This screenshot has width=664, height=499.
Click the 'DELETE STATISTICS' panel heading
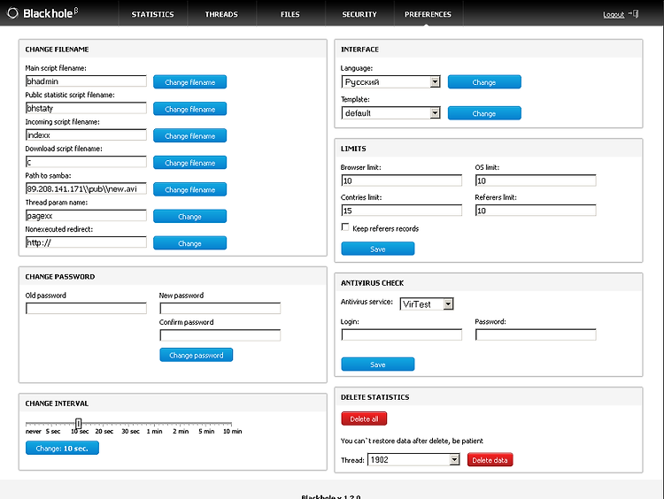[x=374, y=397]
